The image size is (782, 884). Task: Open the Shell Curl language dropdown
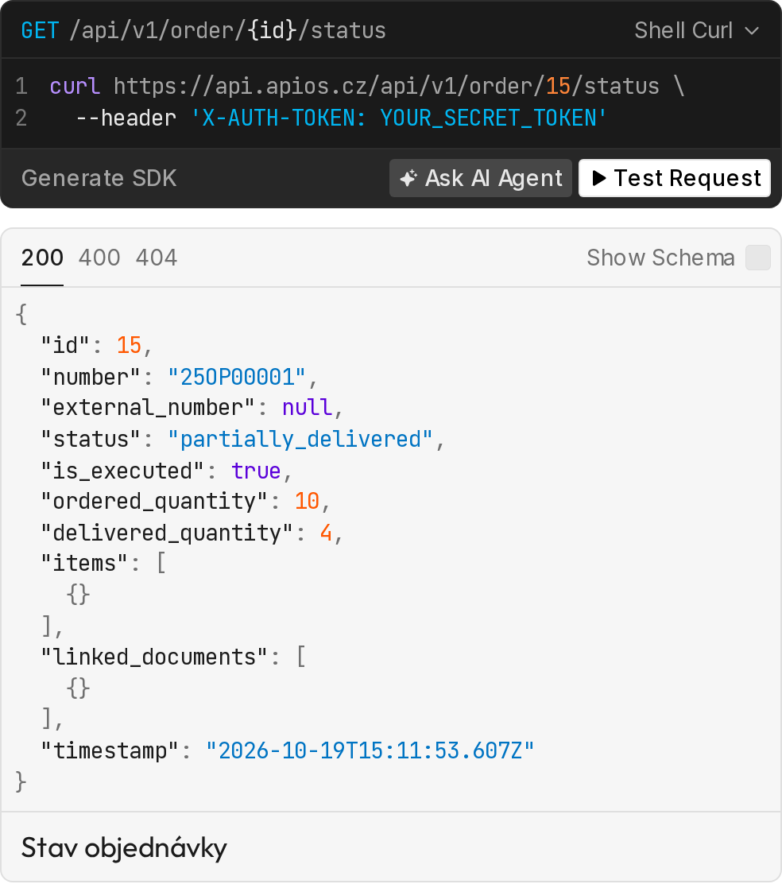tap(696, 30)
